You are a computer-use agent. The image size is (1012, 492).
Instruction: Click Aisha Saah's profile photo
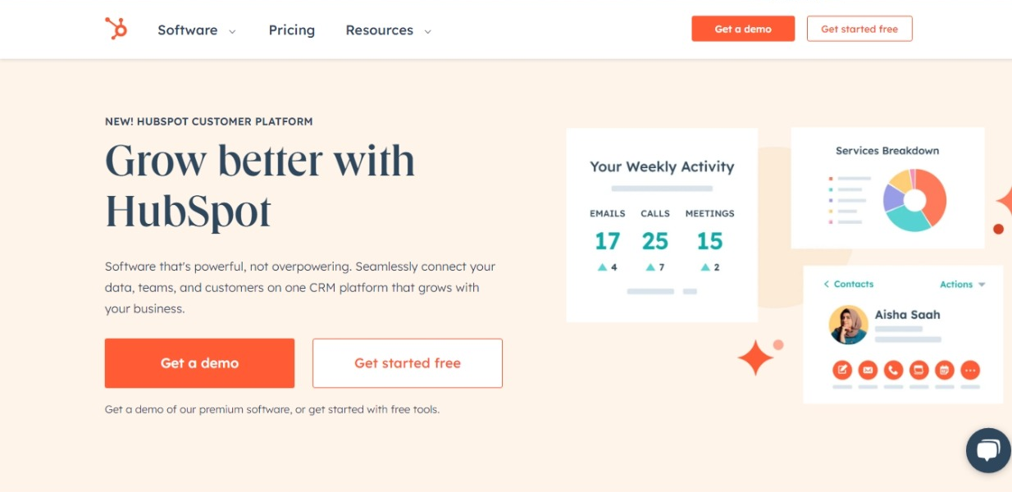(x=848, y=325)
